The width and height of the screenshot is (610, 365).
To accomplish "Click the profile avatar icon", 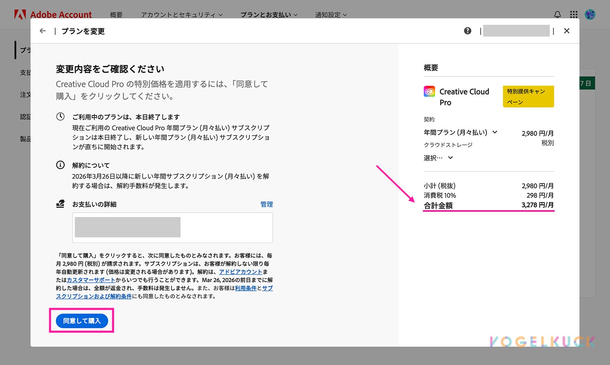I will click(590, 14).
